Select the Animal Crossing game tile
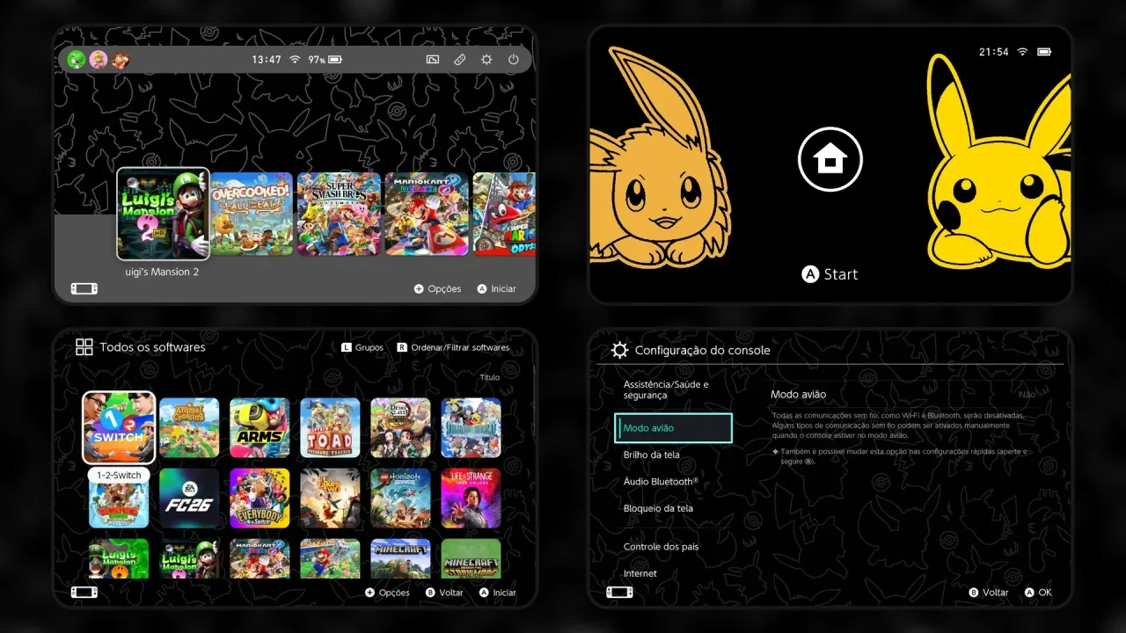Screen dimensions: 1126x633 [189, 427]
